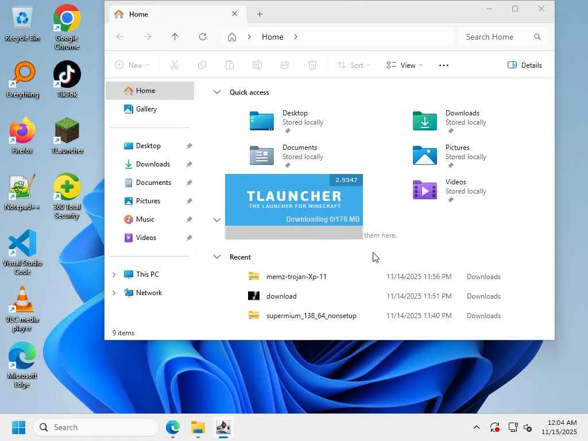Open the Pictures quick access folder
Image resolution: width=588 pixels, height=441 pixels.
point(450,156)
